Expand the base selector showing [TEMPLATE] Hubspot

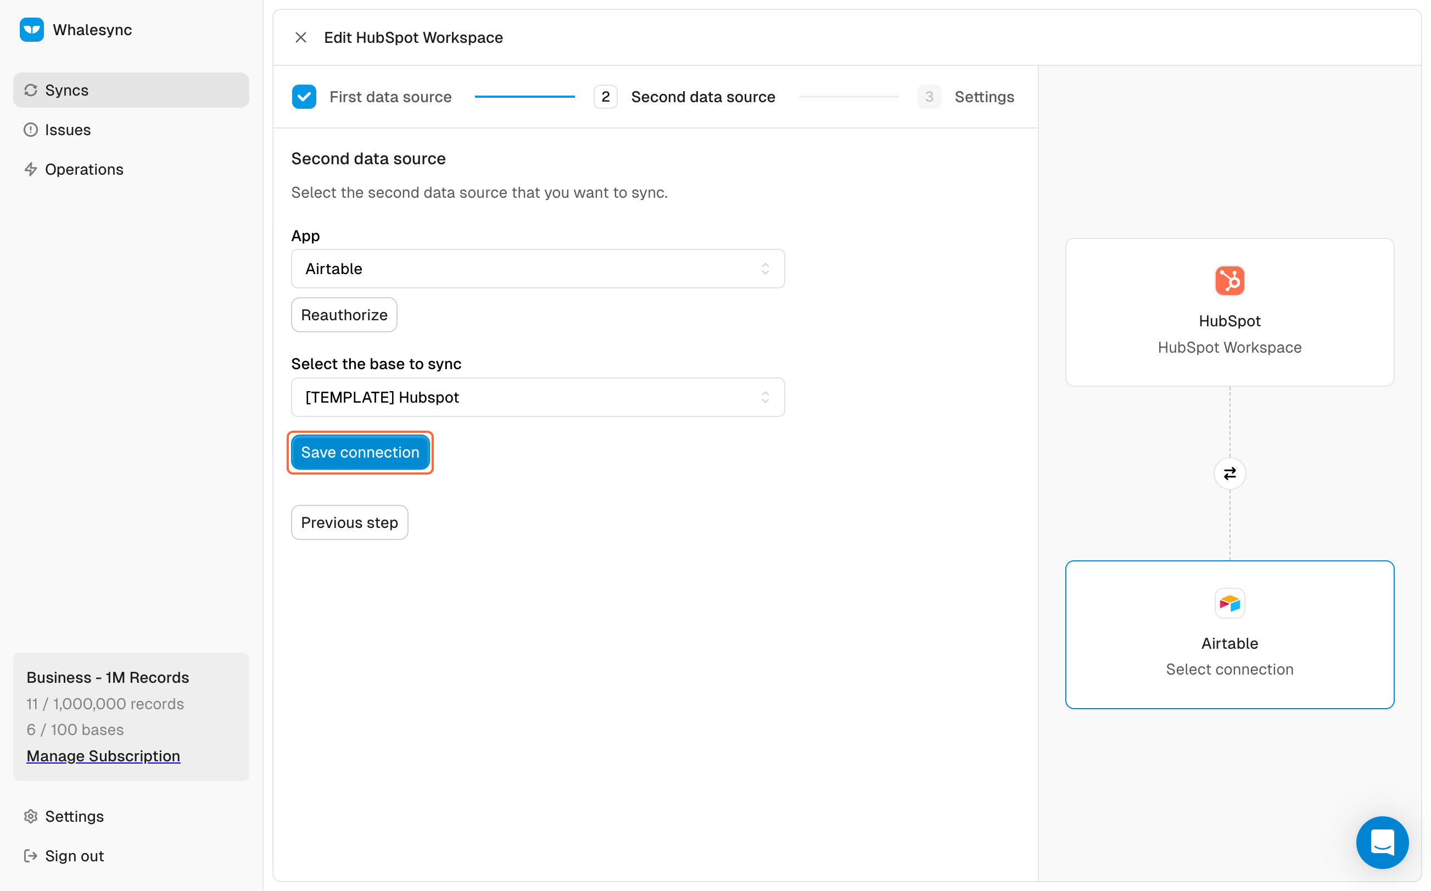537,397
